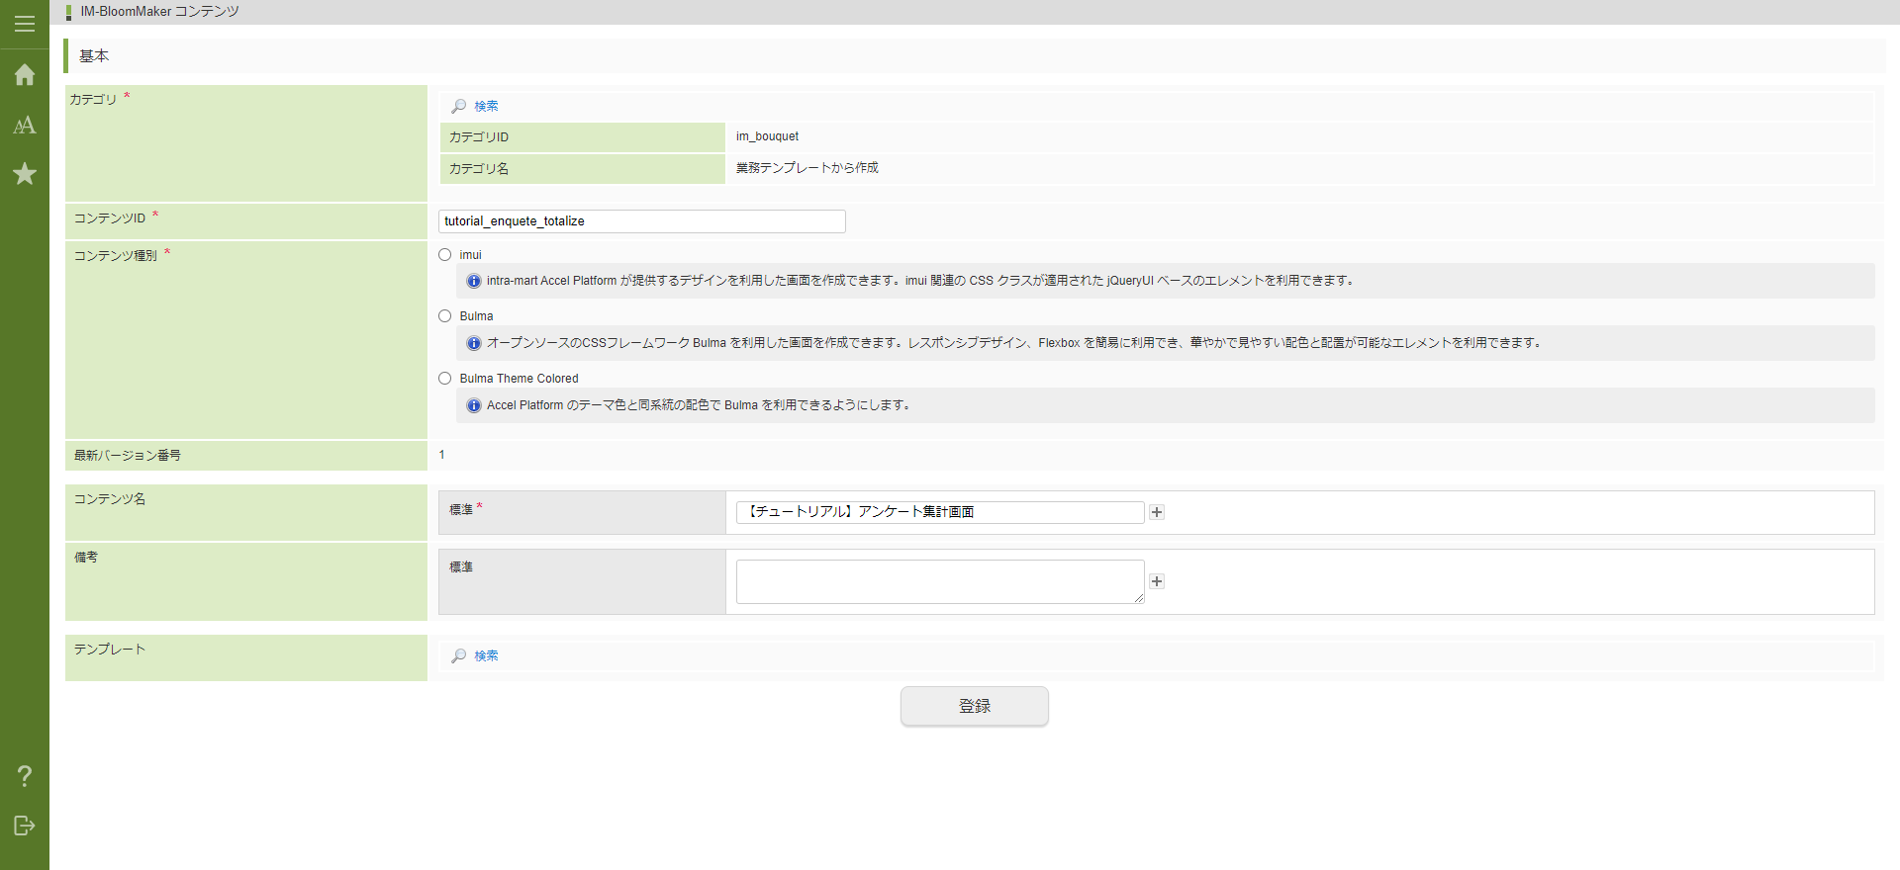Click 検索 link in テンプレート section
Screen dimensions: 1900x870
click(486, 655)
